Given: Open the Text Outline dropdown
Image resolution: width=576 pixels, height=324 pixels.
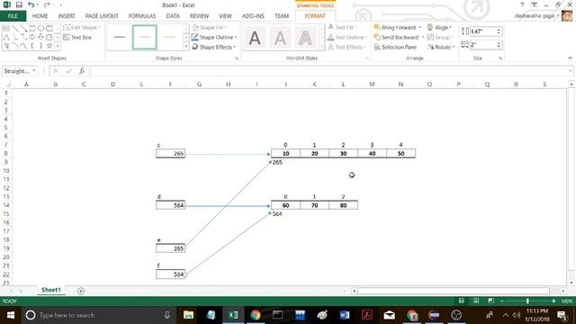Looking at the screenshot, I should tap(347, 38).
